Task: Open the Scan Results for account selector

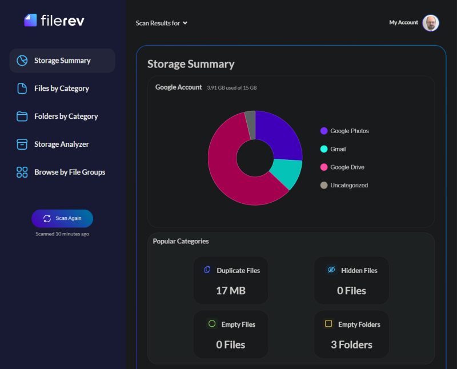Action: tap(162, 23)
